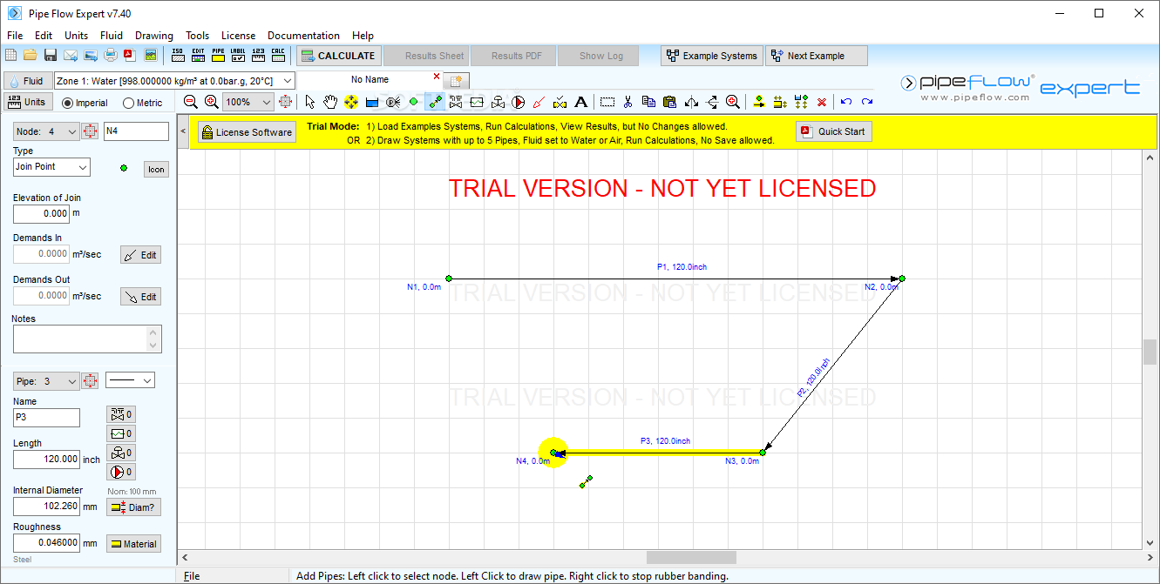Click the Save floppy disk icon
1160x584 pixels.
(51, 55)
